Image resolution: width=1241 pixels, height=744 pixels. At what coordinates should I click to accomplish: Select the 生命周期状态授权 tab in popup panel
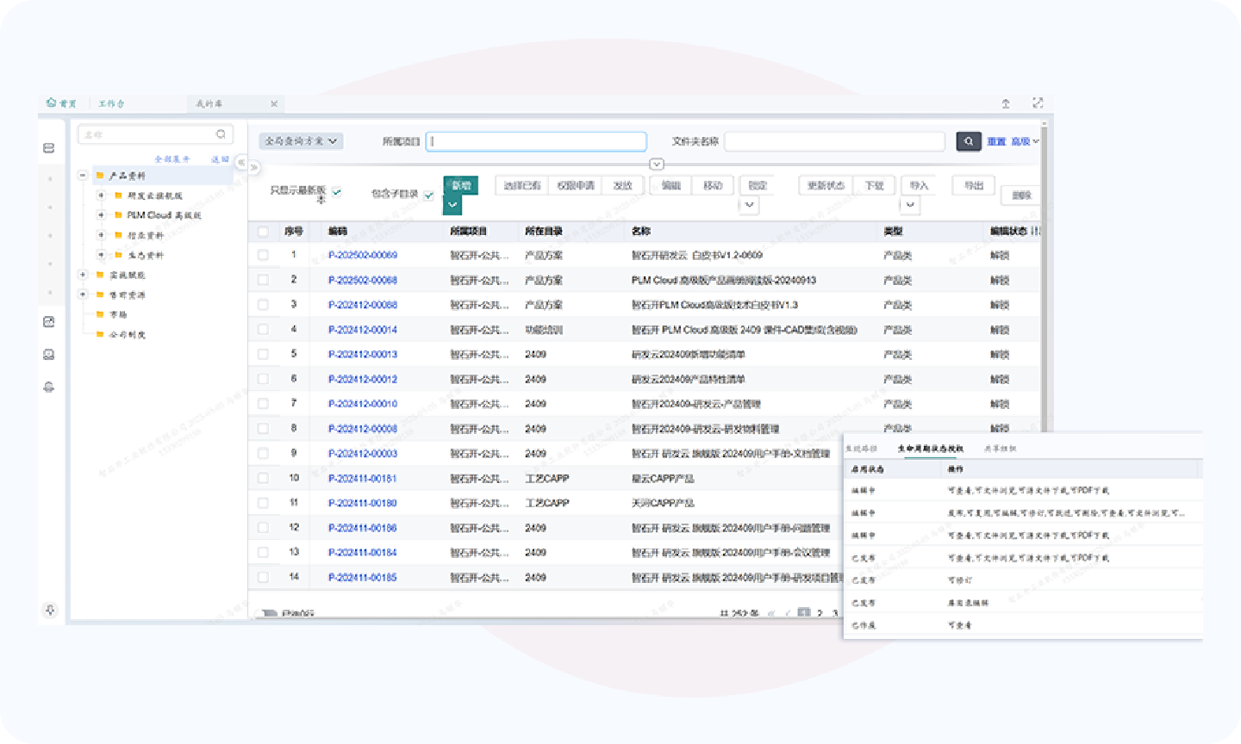[930, 449]
